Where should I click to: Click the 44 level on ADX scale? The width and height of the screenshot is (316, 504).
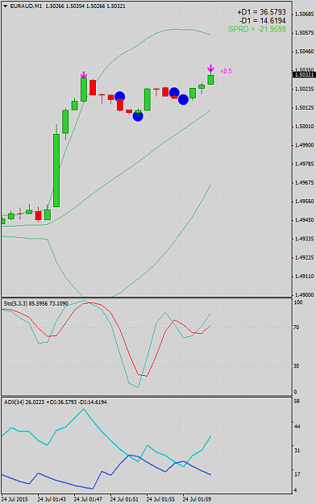point(297,427)
